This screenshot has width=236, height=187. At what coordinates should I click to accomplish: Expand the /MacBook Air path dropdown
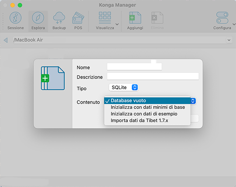point(229,40)
